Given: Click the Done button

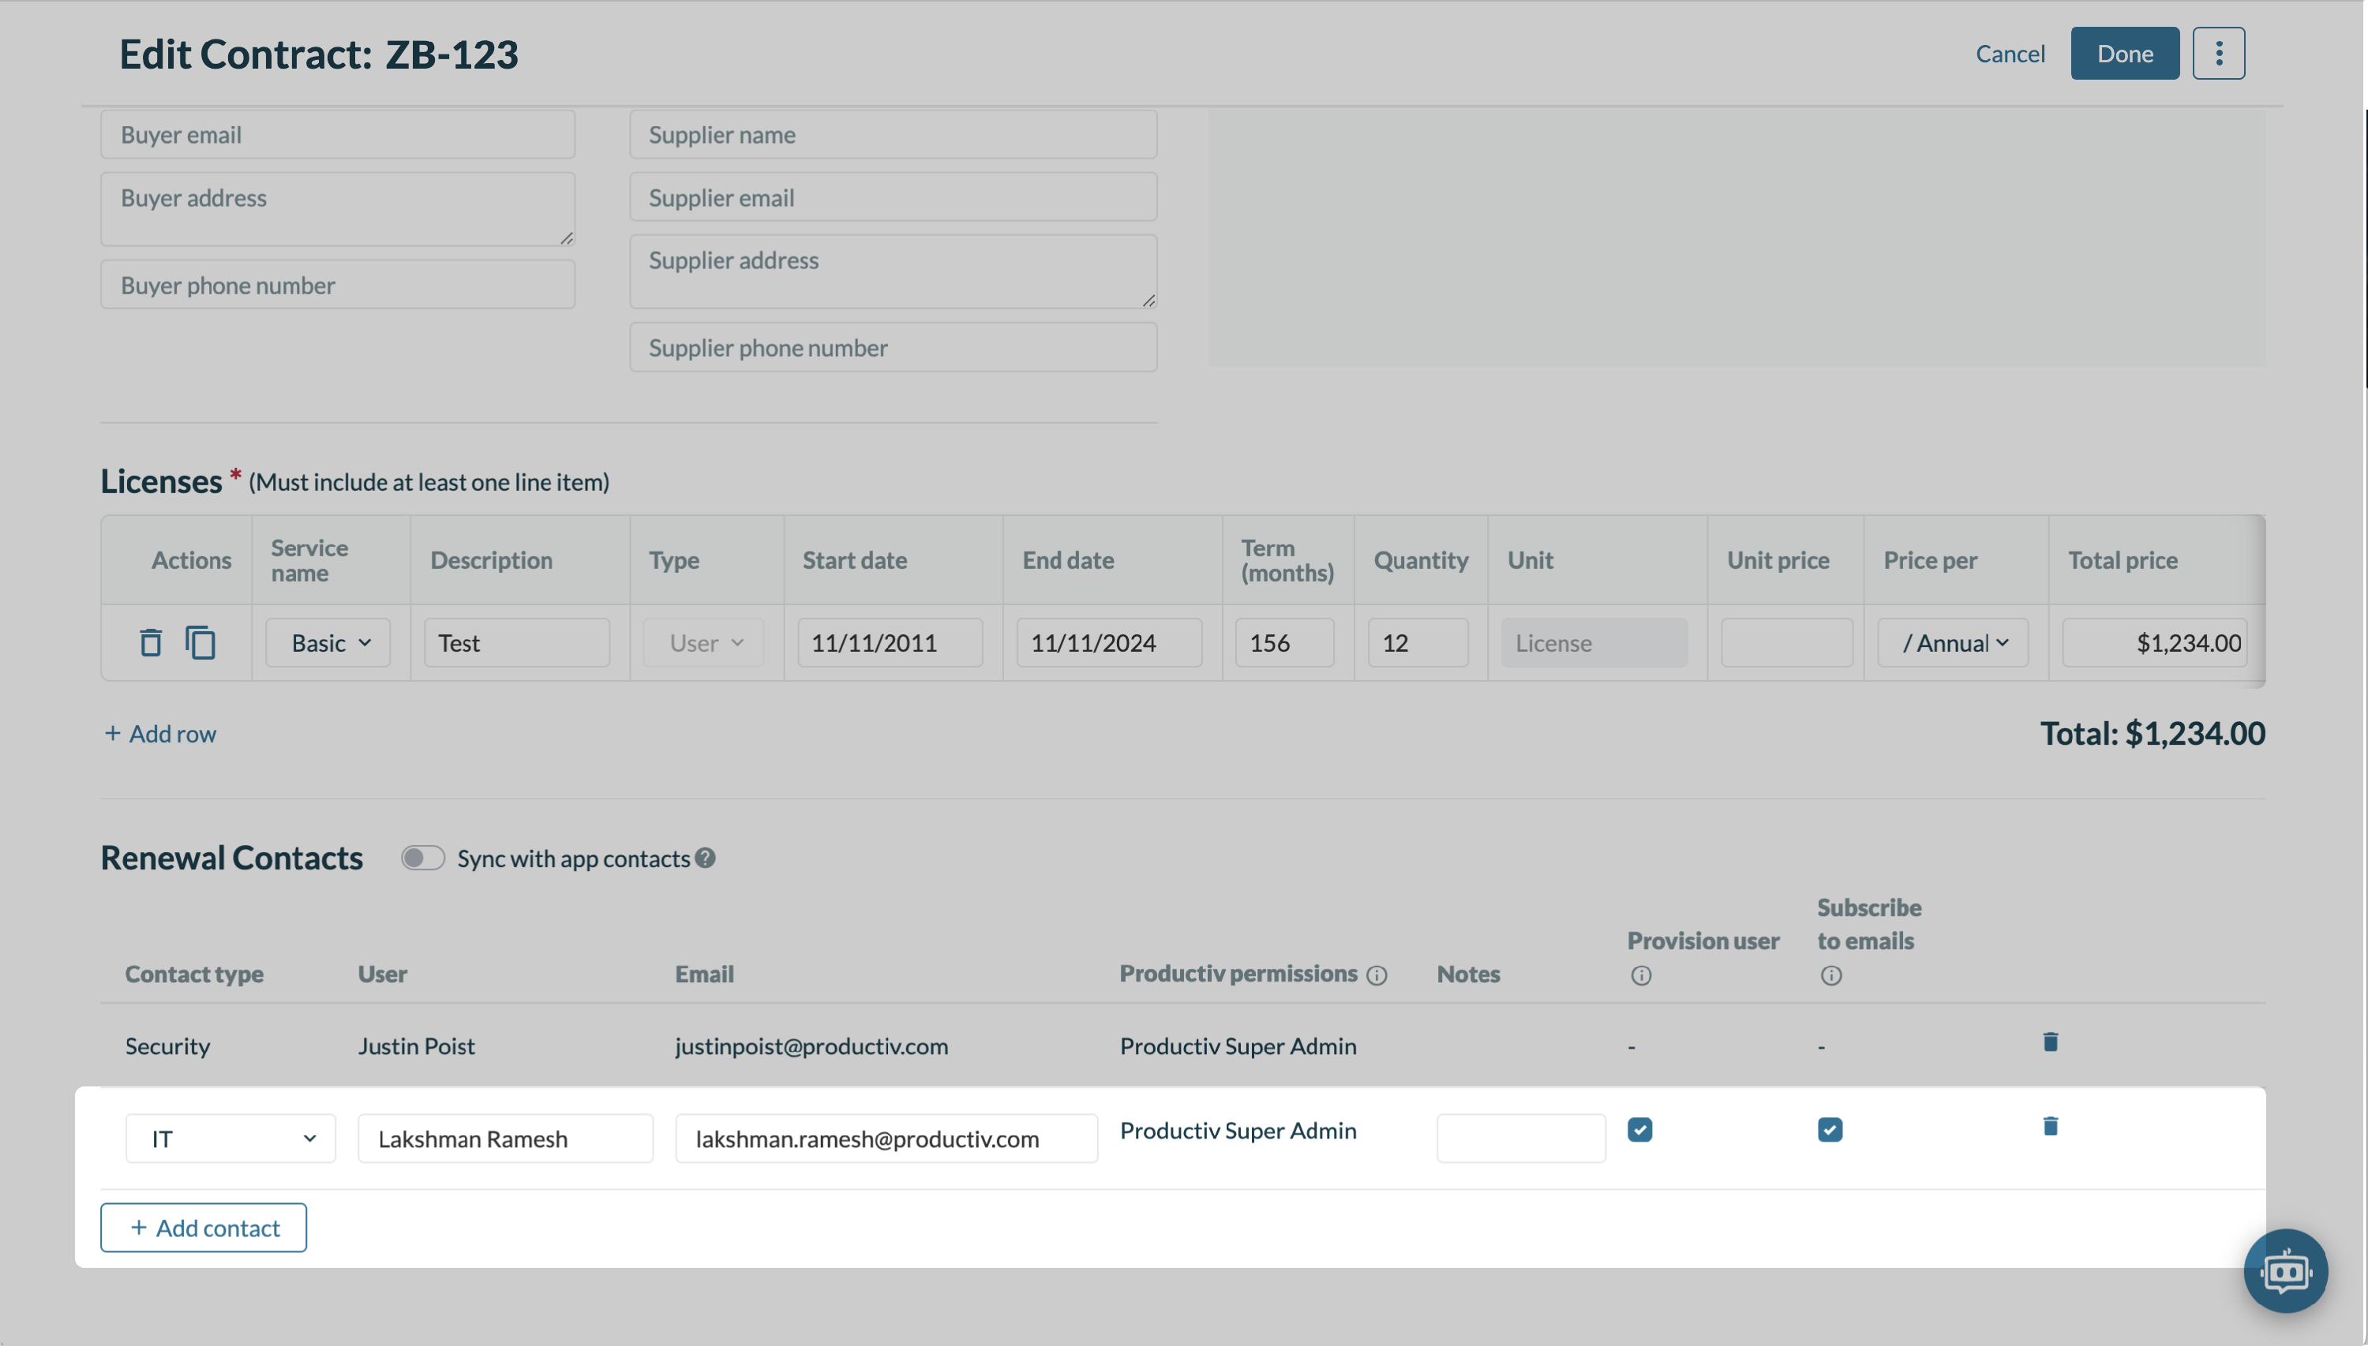Looking at the screenshot, I should (2124, 54).
